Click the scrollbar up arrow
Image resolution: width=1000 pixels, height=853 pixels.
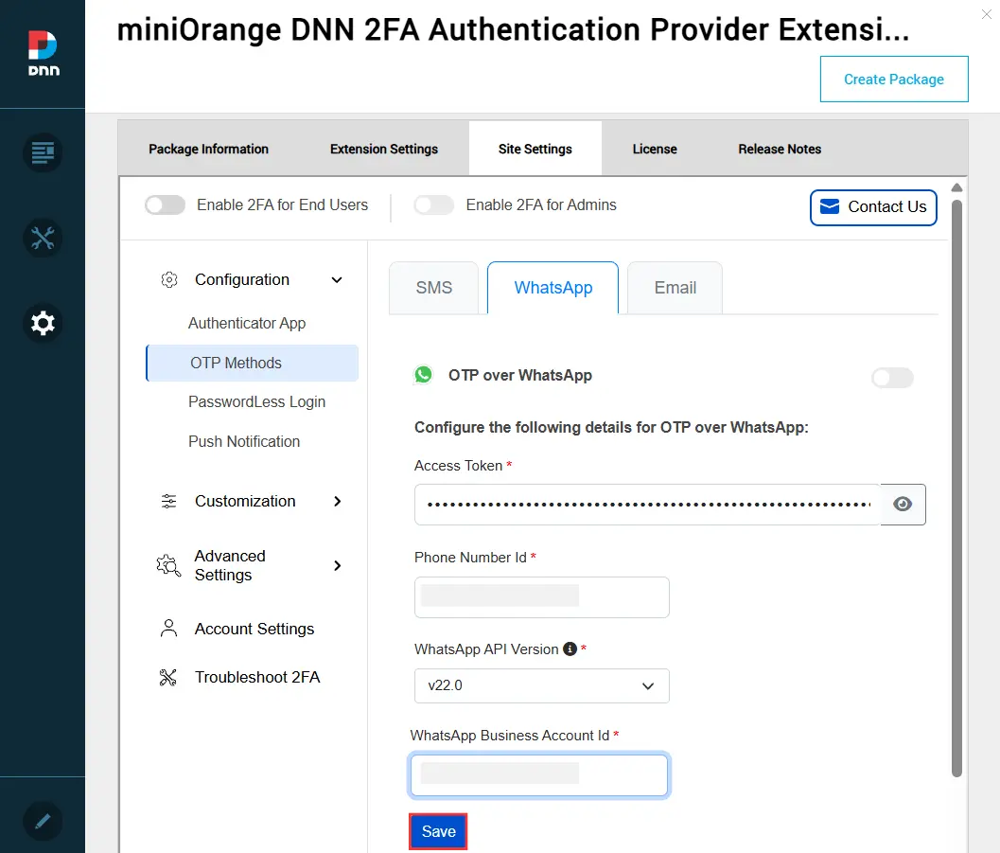956,187
